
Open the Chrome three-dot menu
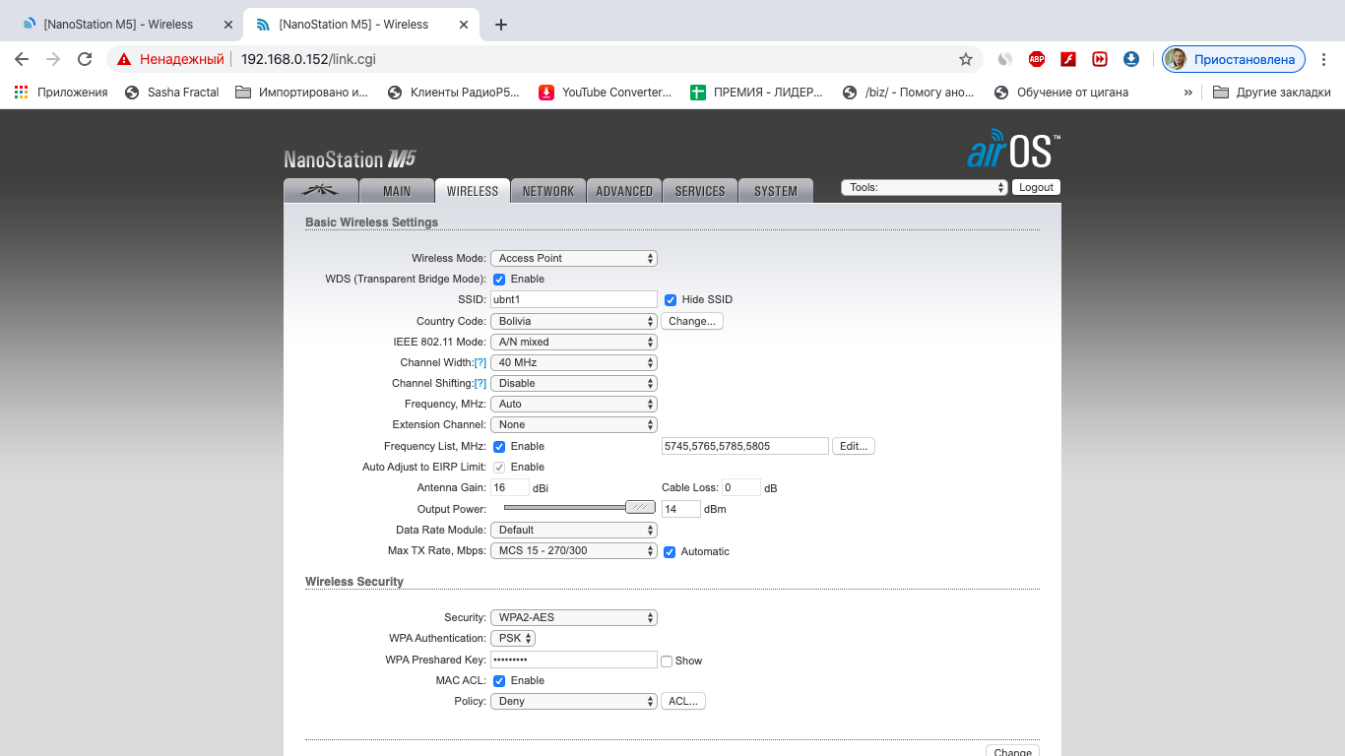1324,59
